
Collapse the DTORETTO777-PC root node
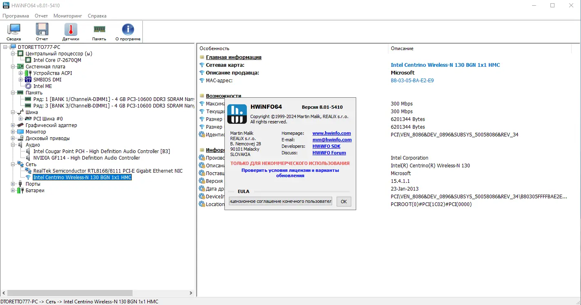[x=5, y=47]
